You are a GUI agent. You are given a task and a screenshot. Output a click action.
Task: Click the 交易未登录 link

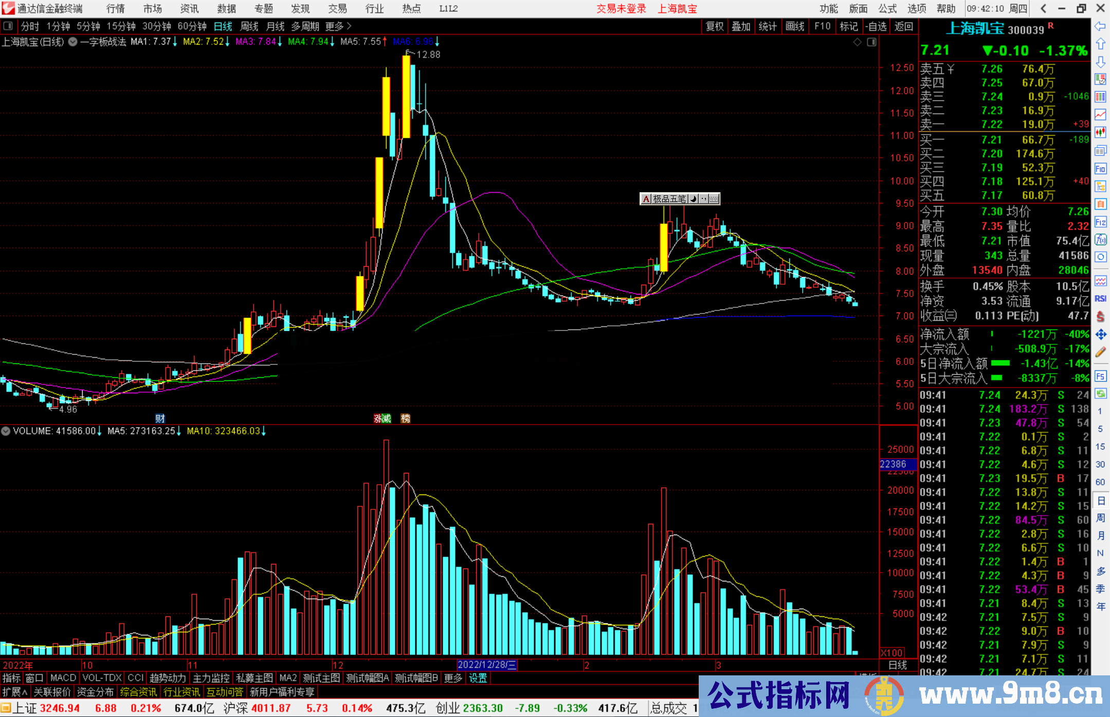[621, 9]
